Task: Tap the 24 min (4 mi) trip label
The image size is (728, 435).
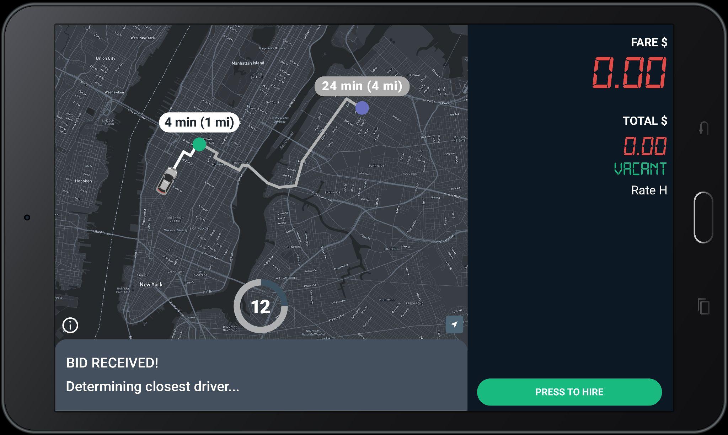Action: point(362,86)
